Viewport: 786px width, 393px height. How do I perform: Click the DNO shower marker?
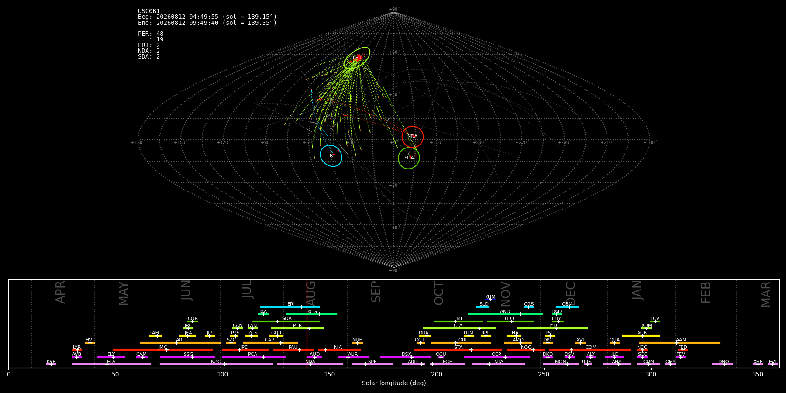(723, 364)
